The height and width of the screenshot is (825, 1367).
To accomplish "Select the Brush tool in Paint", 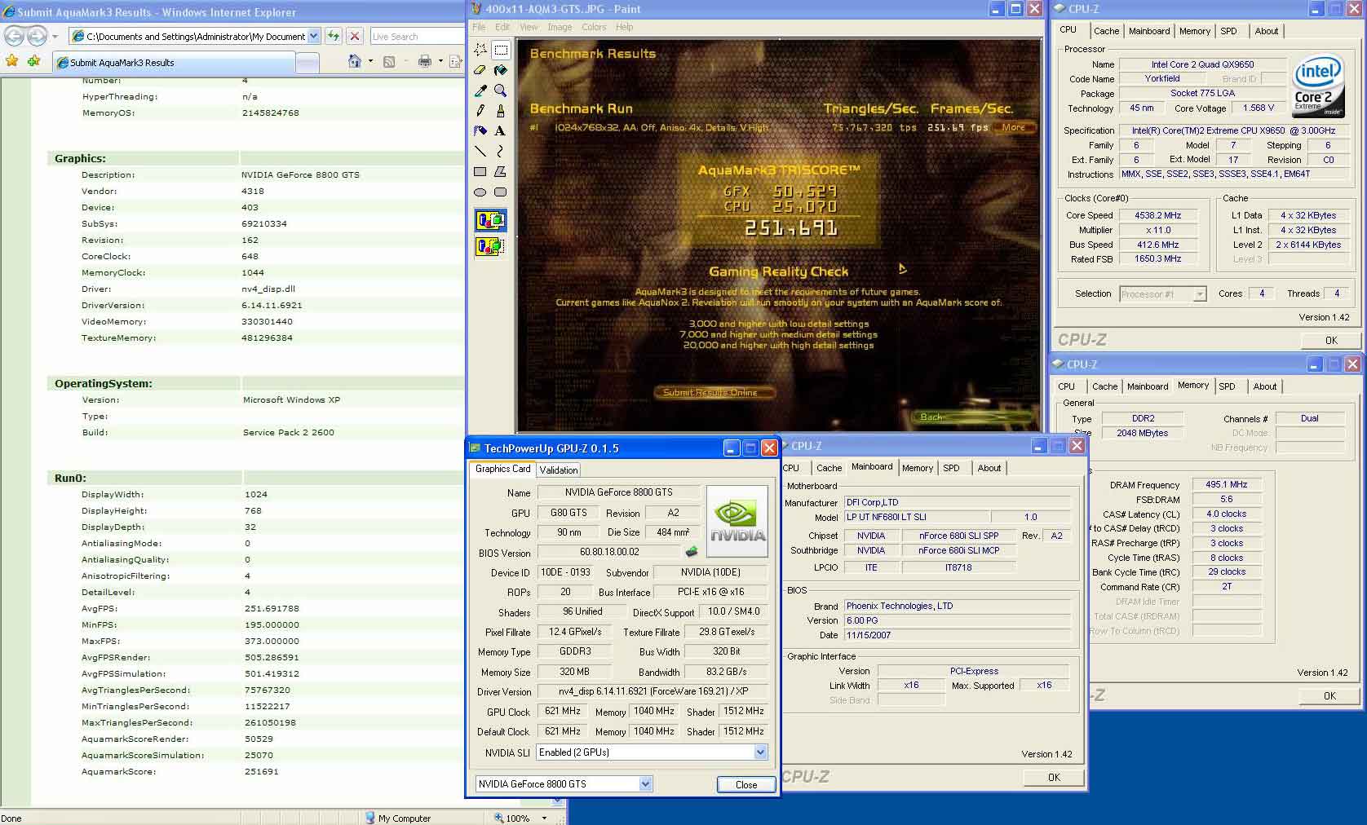I will [501, 111].
